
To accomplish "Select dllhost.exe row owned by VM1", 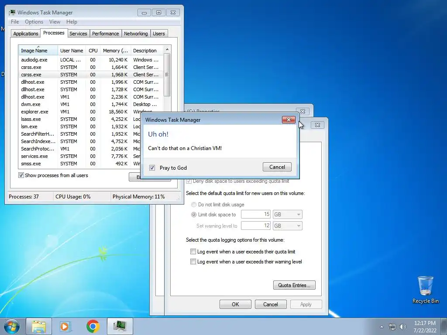I will (x=91, y=97).
